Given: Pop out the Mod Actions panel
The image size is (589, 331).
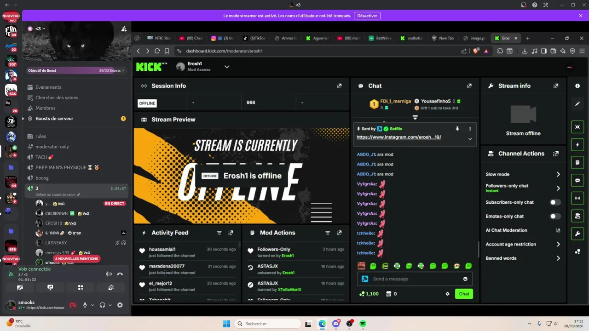Looking at the screenshot, I should tap(339, 233).
